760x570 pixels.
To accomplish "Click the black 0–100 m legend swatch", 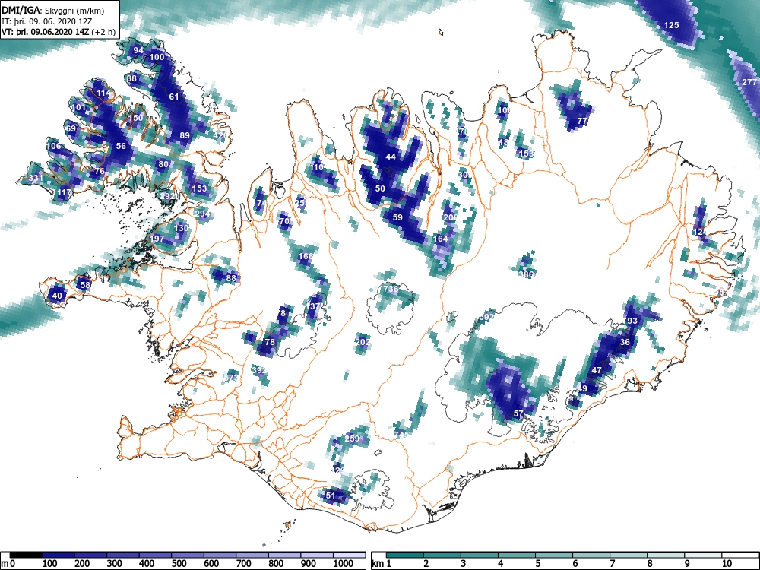I will click(x=26, y=555).
